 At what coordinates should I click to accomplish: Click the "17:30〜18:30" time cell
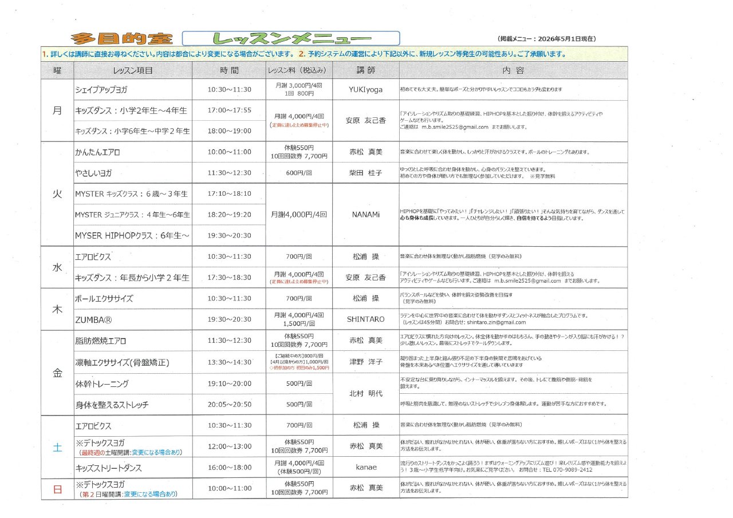pyautogui.click(x=229, y=278)
